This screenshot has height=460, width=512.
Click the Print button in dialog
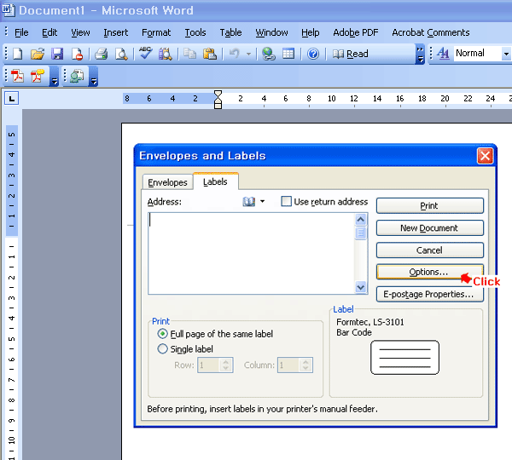coord(430,205)
